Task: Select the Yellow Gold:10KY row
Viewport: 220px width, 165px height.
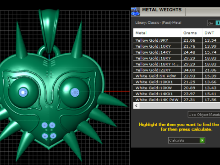Action: 176,46
